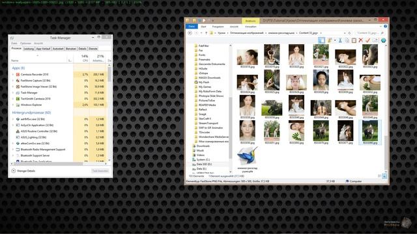
Task: Open the dropdown arrow beside the new folder icon
Action: [334, 40]
